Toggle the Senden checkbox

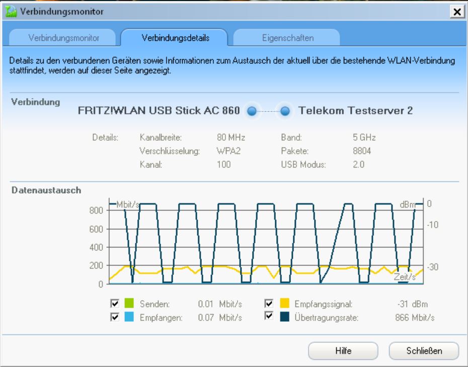tap(115, 304)
